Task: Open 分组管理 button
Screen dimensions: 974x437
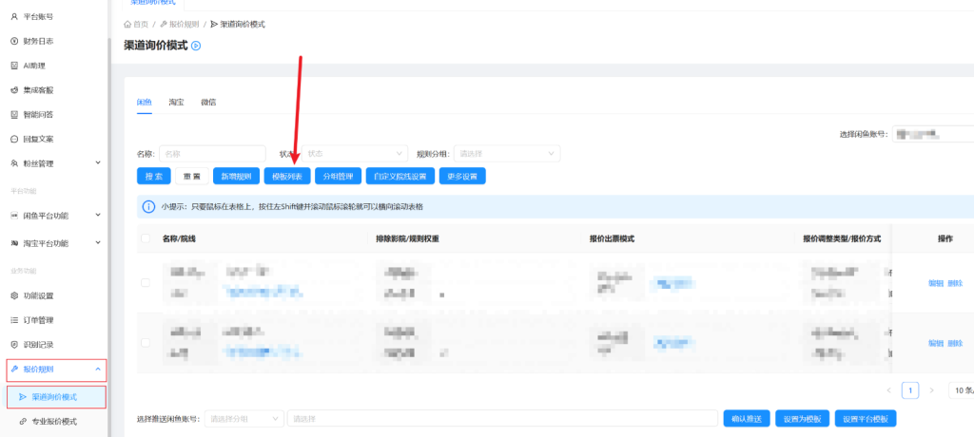Action: click(338, 177)
